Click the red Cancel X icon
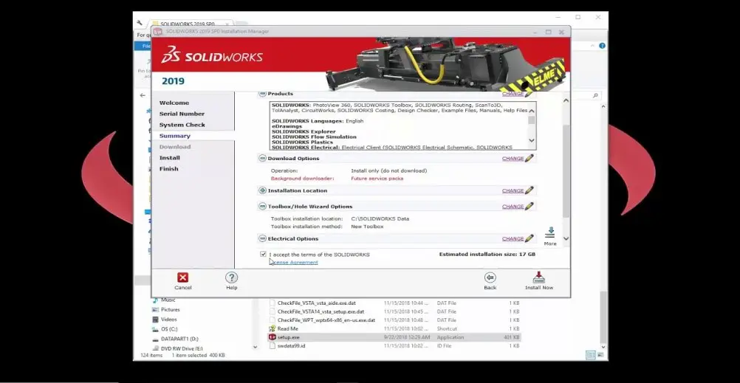Viewport: 740px width, 383px height. pyautogui.click(x=182, y=277)
